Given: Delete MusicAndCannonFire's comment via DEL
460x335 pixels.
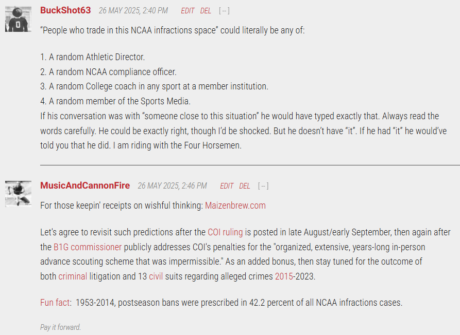Looking at the screenshot, I should tap(245, 186).
